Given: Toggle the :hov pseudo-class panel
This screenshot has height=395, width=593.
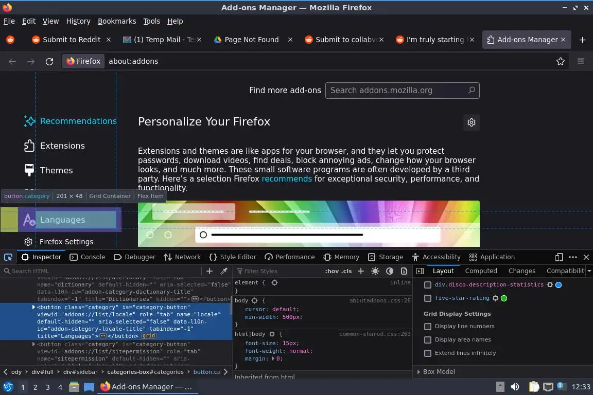Looking at the screenshot, I should point(332,271).
